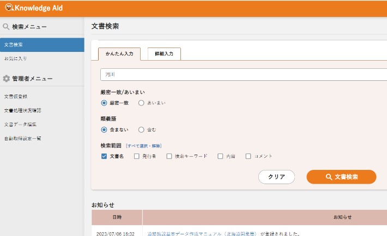Screen dimensions: 387x236
Task: Click the 日時 column header
Action: [x=117, y=217]
